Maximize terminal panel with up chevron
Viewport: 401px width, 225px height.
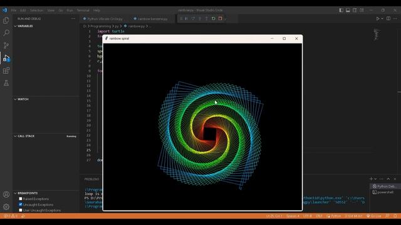point(388,179)
